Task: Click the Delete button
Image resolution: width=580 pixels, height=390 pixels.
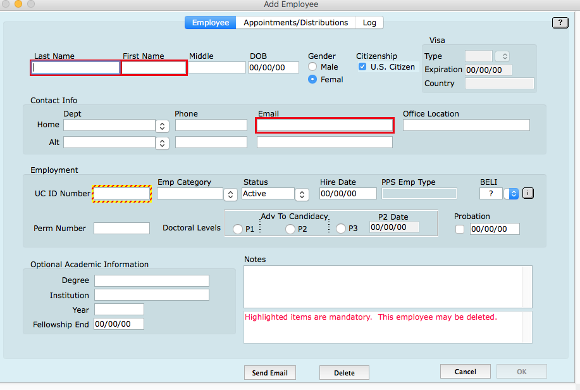Action: (344, 373)
